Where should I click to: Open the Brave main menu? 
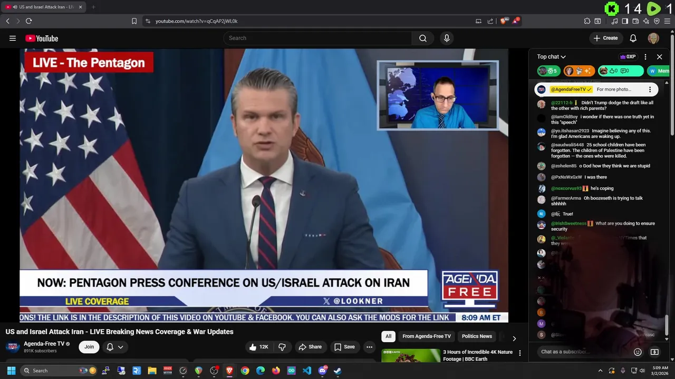(x=668, y=21)
